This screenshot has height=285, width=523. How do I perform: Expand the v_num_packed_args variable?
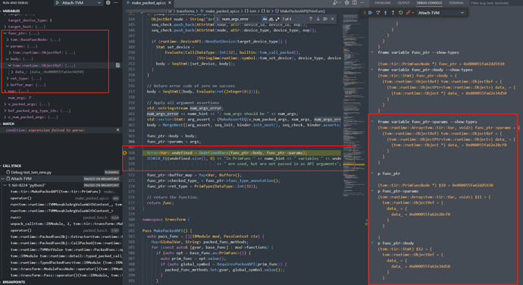5,117
